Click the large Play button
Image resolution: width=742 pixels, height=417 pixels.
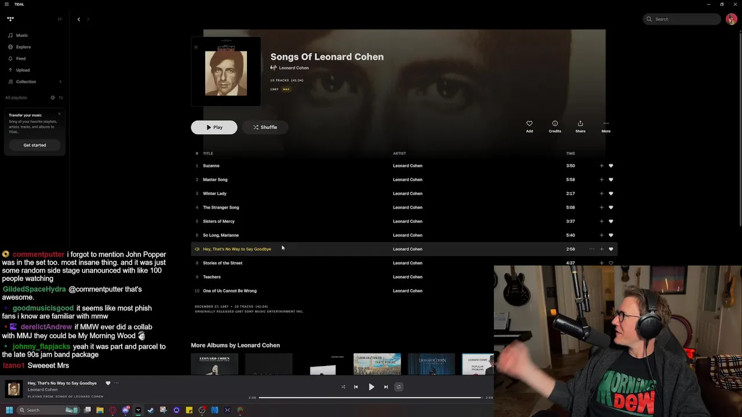214,127
